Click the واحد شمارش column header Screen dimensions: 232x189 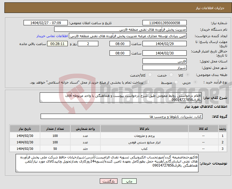85,129
